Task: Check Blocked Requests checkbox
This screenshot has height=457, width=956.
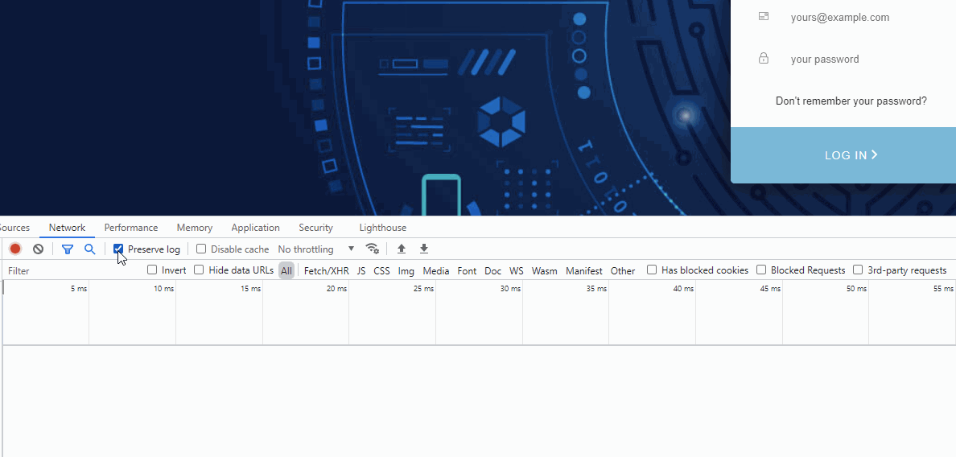Action: [x=761, y=270]
